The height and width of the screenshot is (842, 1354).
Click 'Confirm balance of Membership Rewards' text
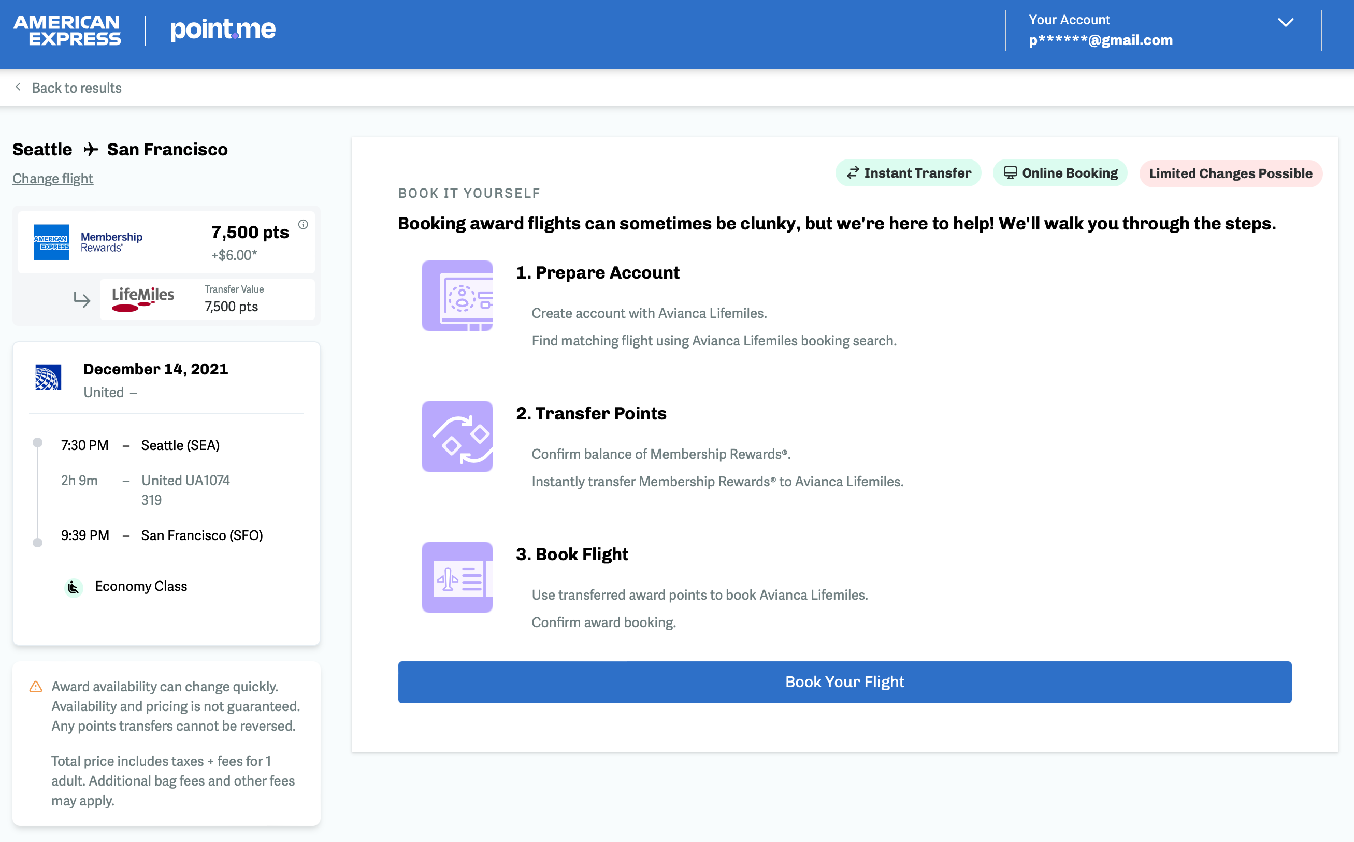pyautogui.click(x=661, y=455)
